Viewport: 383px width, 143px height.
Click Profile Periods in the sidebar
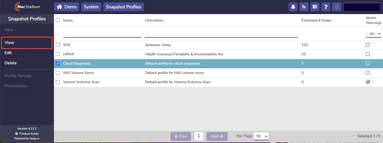pyautogui.click(x=18, y=76)
